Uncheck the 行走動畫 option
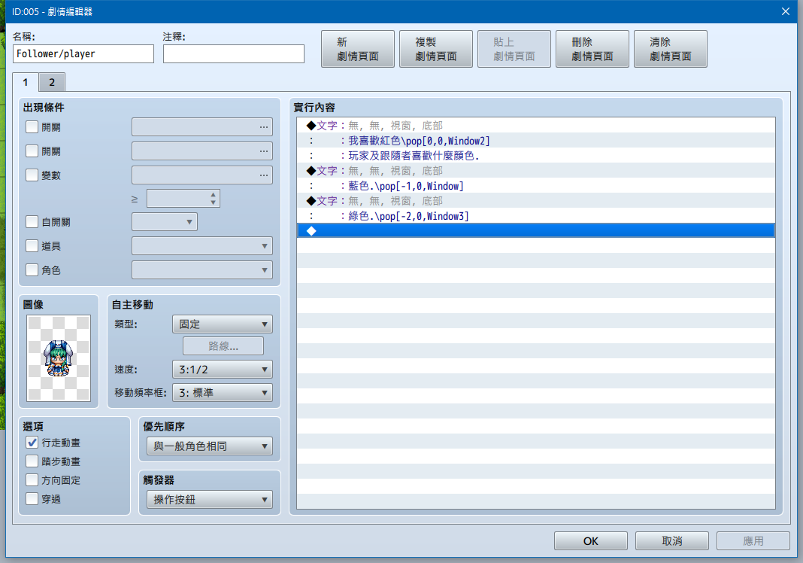Viewport: 803px width, 563px height. click(32, 442)
